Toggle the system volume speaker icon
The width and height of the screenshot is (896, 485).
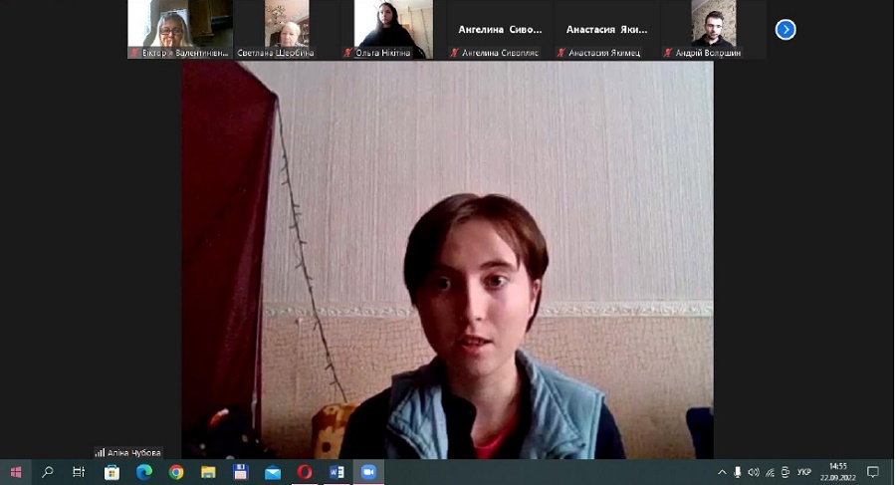[754, 472]
